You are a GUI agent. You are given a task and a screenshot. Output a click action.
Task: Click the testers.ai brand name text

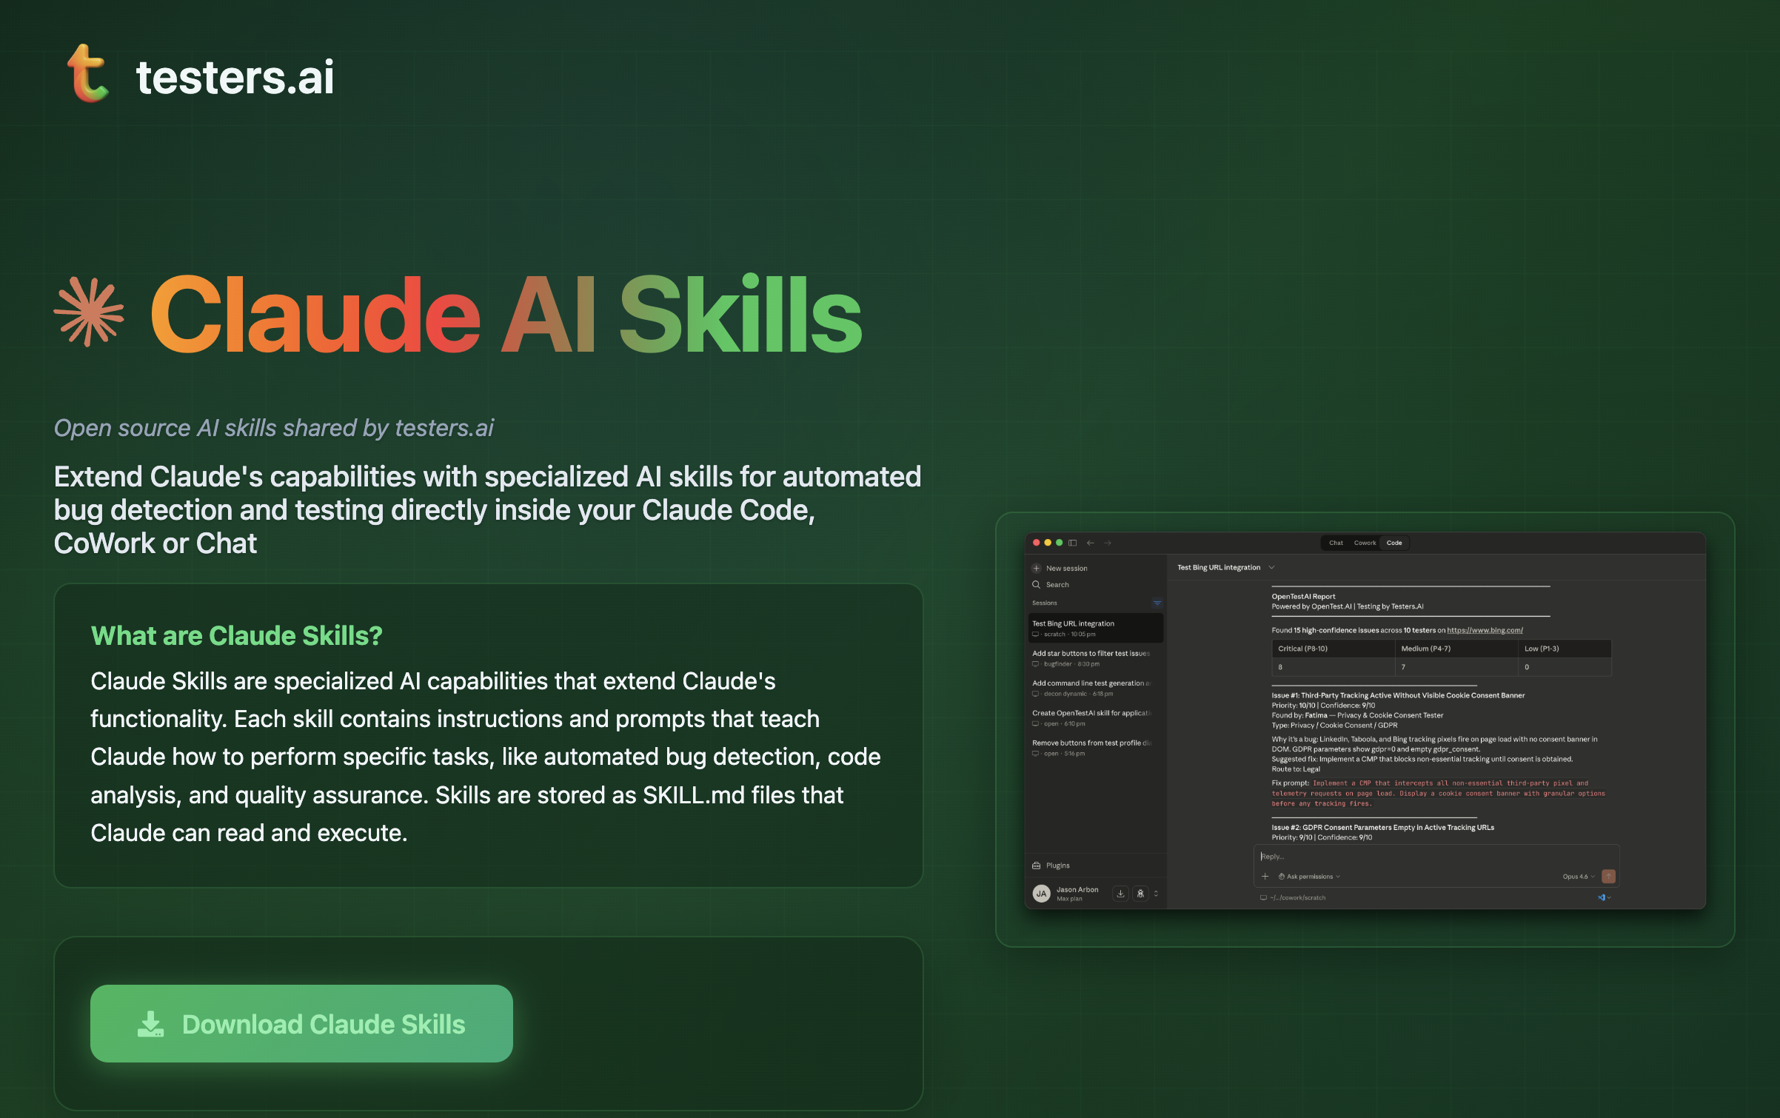235,77
